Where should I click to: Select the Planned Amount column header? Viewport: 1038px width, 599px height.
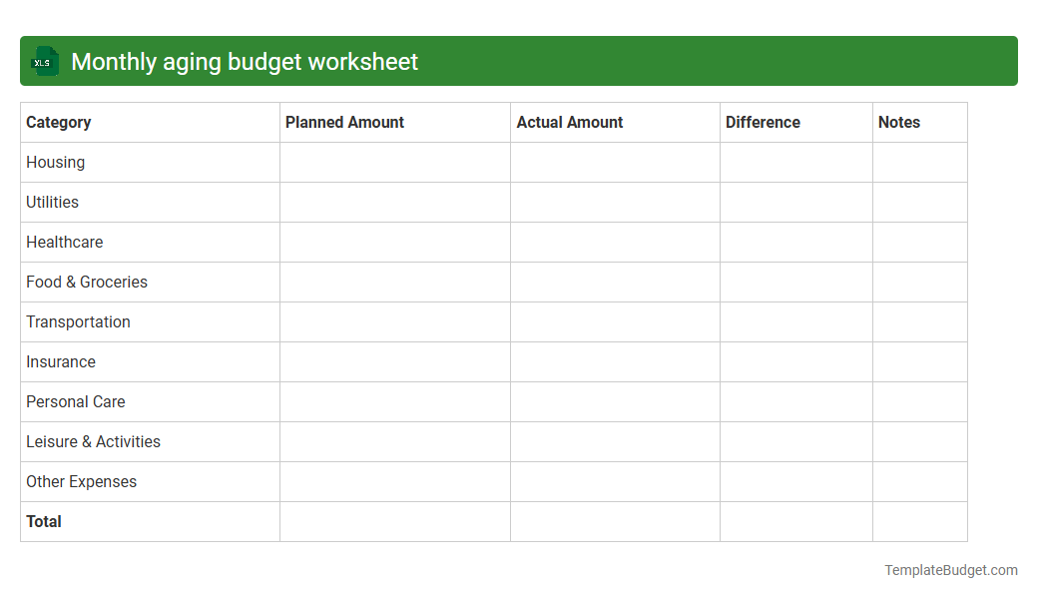pos(344,122)
